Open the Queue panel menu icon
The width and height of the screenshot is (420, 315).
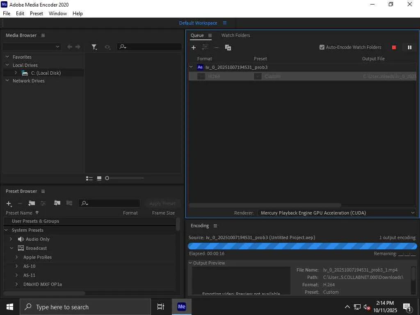click(x=210, y=35)
